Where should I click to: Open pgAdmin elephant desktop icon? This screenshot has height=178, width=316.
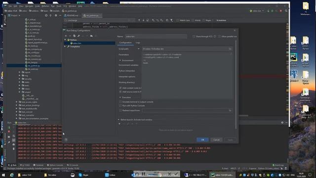[294, 76]
